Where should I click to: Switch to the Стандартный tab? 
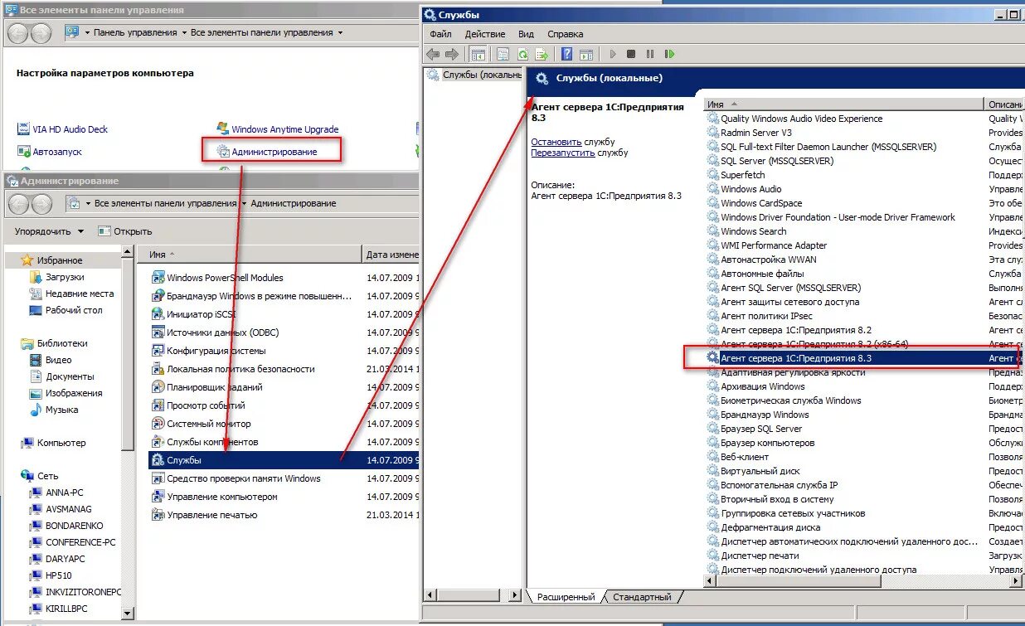[x=642, y=597]
